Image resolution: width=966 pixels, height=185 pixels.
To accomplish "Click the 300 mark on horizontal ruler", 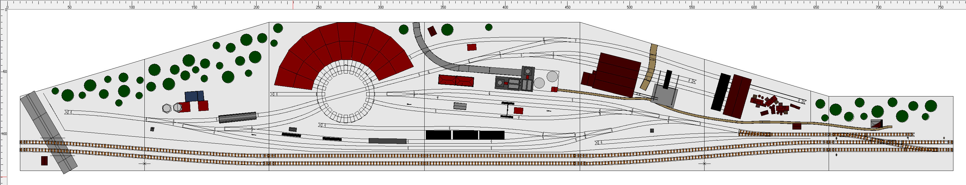I will point(381,7).
